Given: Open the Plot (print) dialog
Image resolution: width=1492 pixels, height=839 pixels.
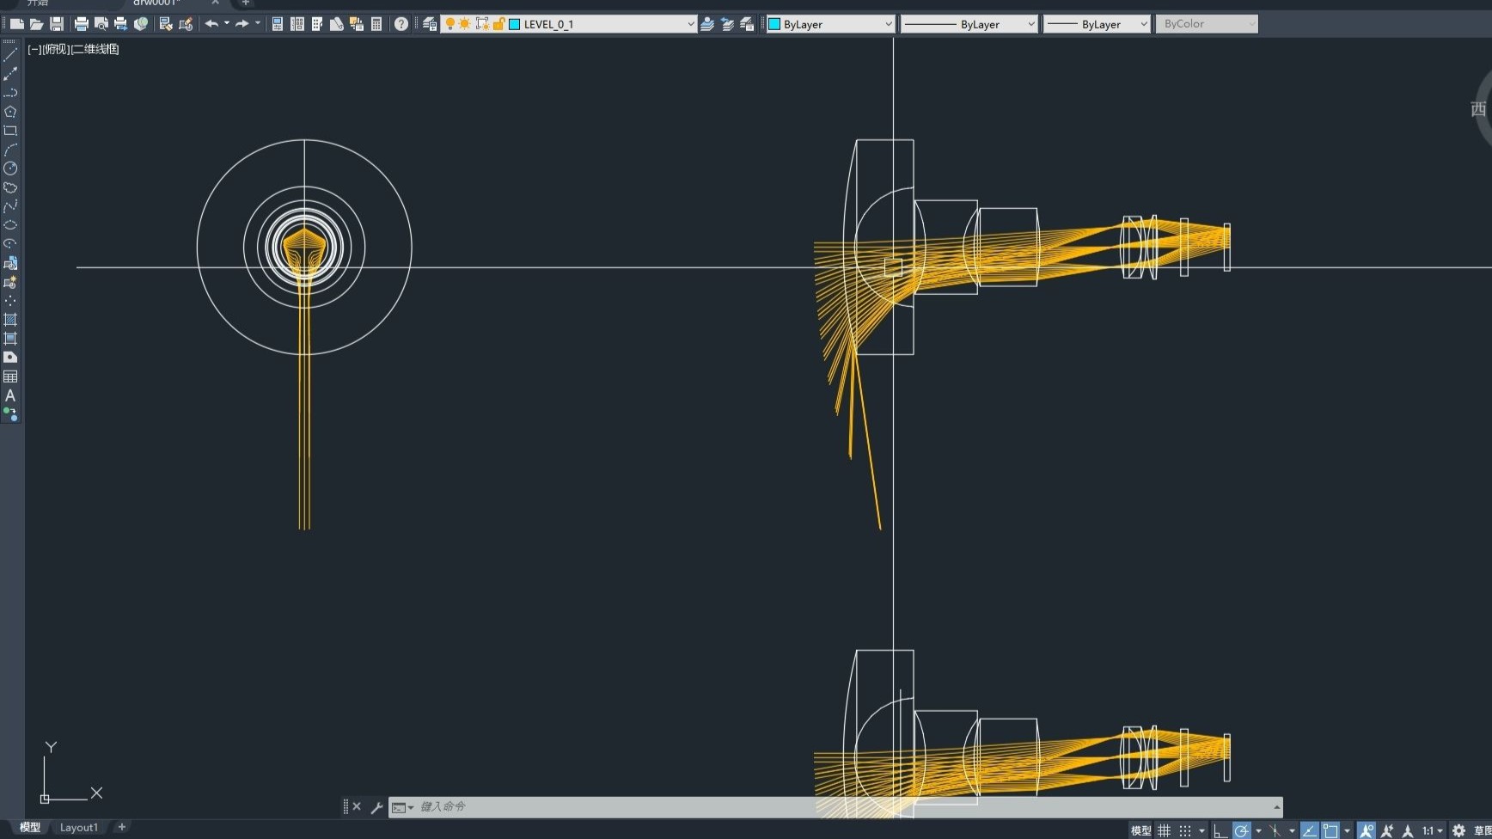Looking at the screenshot, I should coord(81,24).
